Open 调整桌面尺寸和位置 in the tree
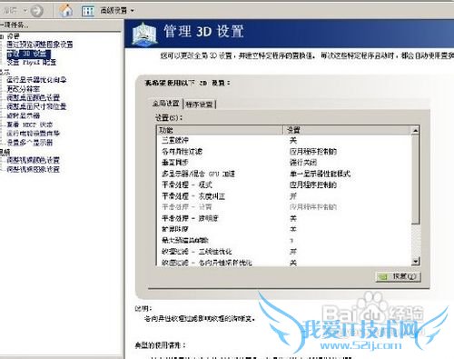454x359 pixels. tap(36, 106)
